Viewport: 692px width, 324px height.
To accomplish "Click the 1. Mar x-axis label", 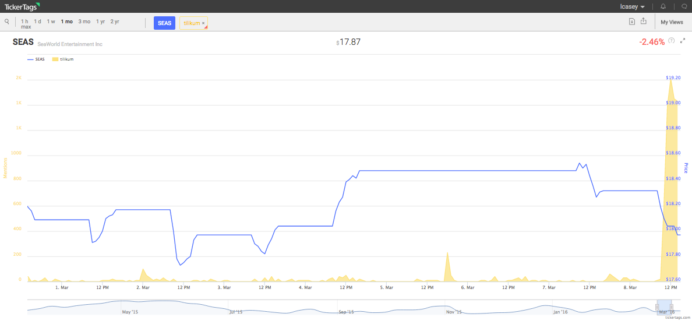I will coord(62,288).
